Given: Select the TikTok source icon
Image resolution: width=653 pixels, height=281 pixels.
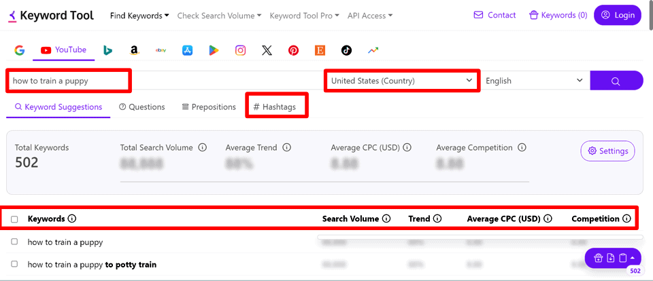Looking at the screenshot, I should (346, 50).
